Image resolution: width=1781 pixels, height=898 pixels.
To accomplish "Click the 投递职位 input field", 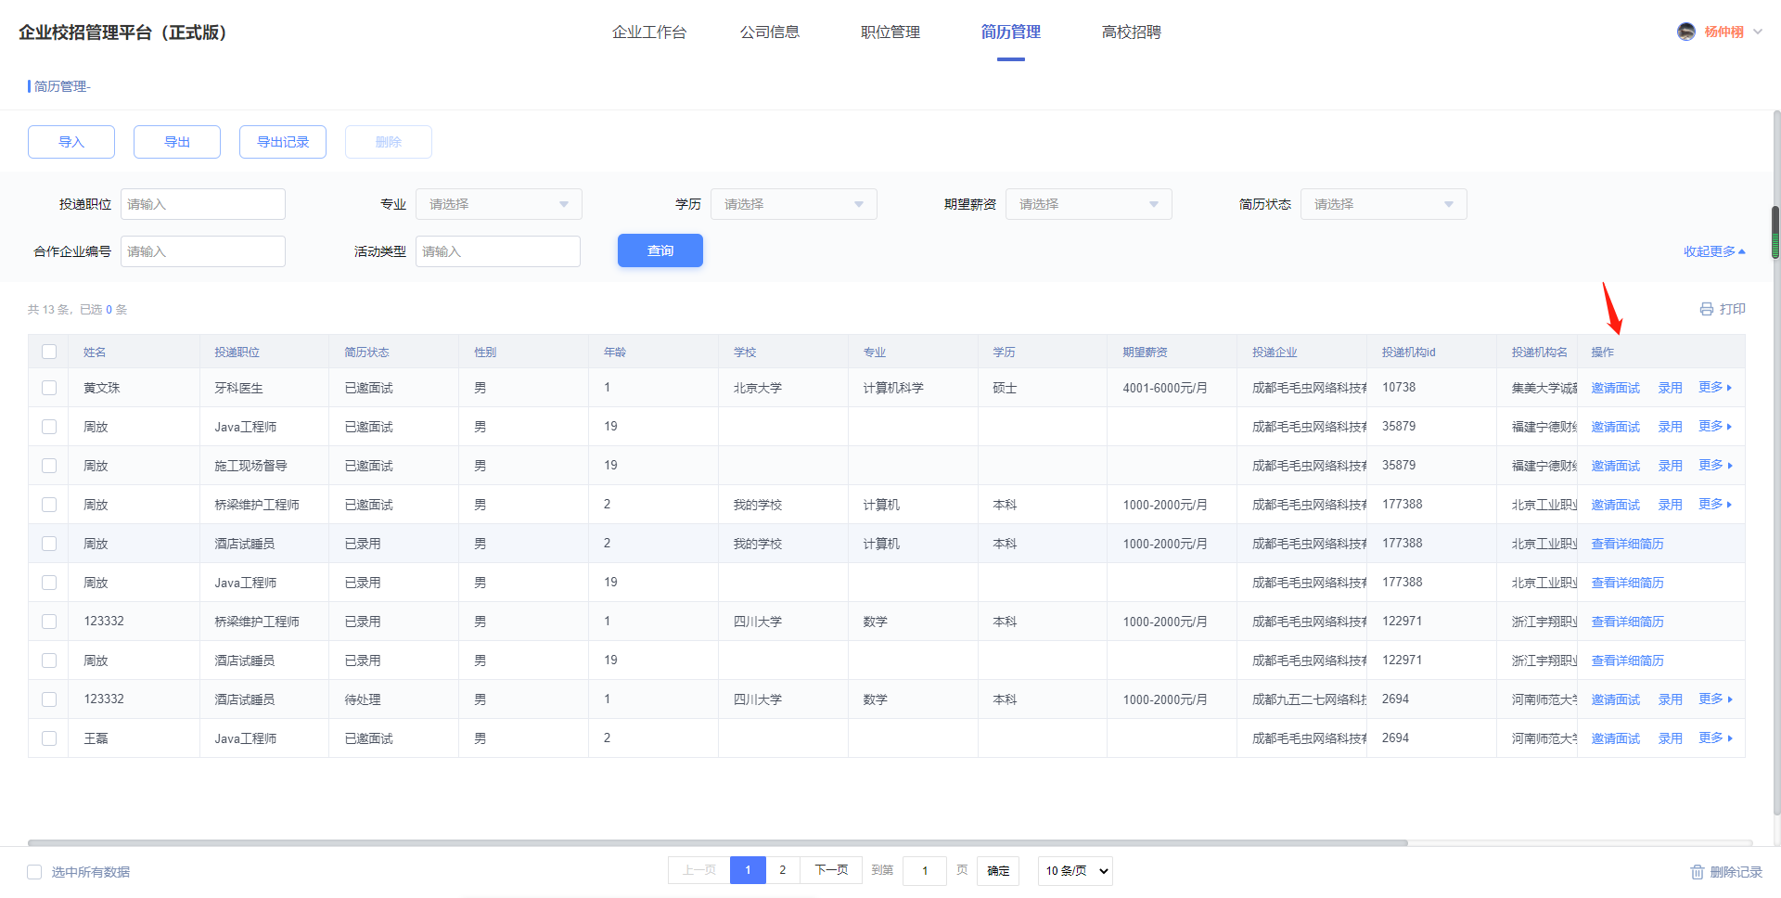I will pos(202,204).
